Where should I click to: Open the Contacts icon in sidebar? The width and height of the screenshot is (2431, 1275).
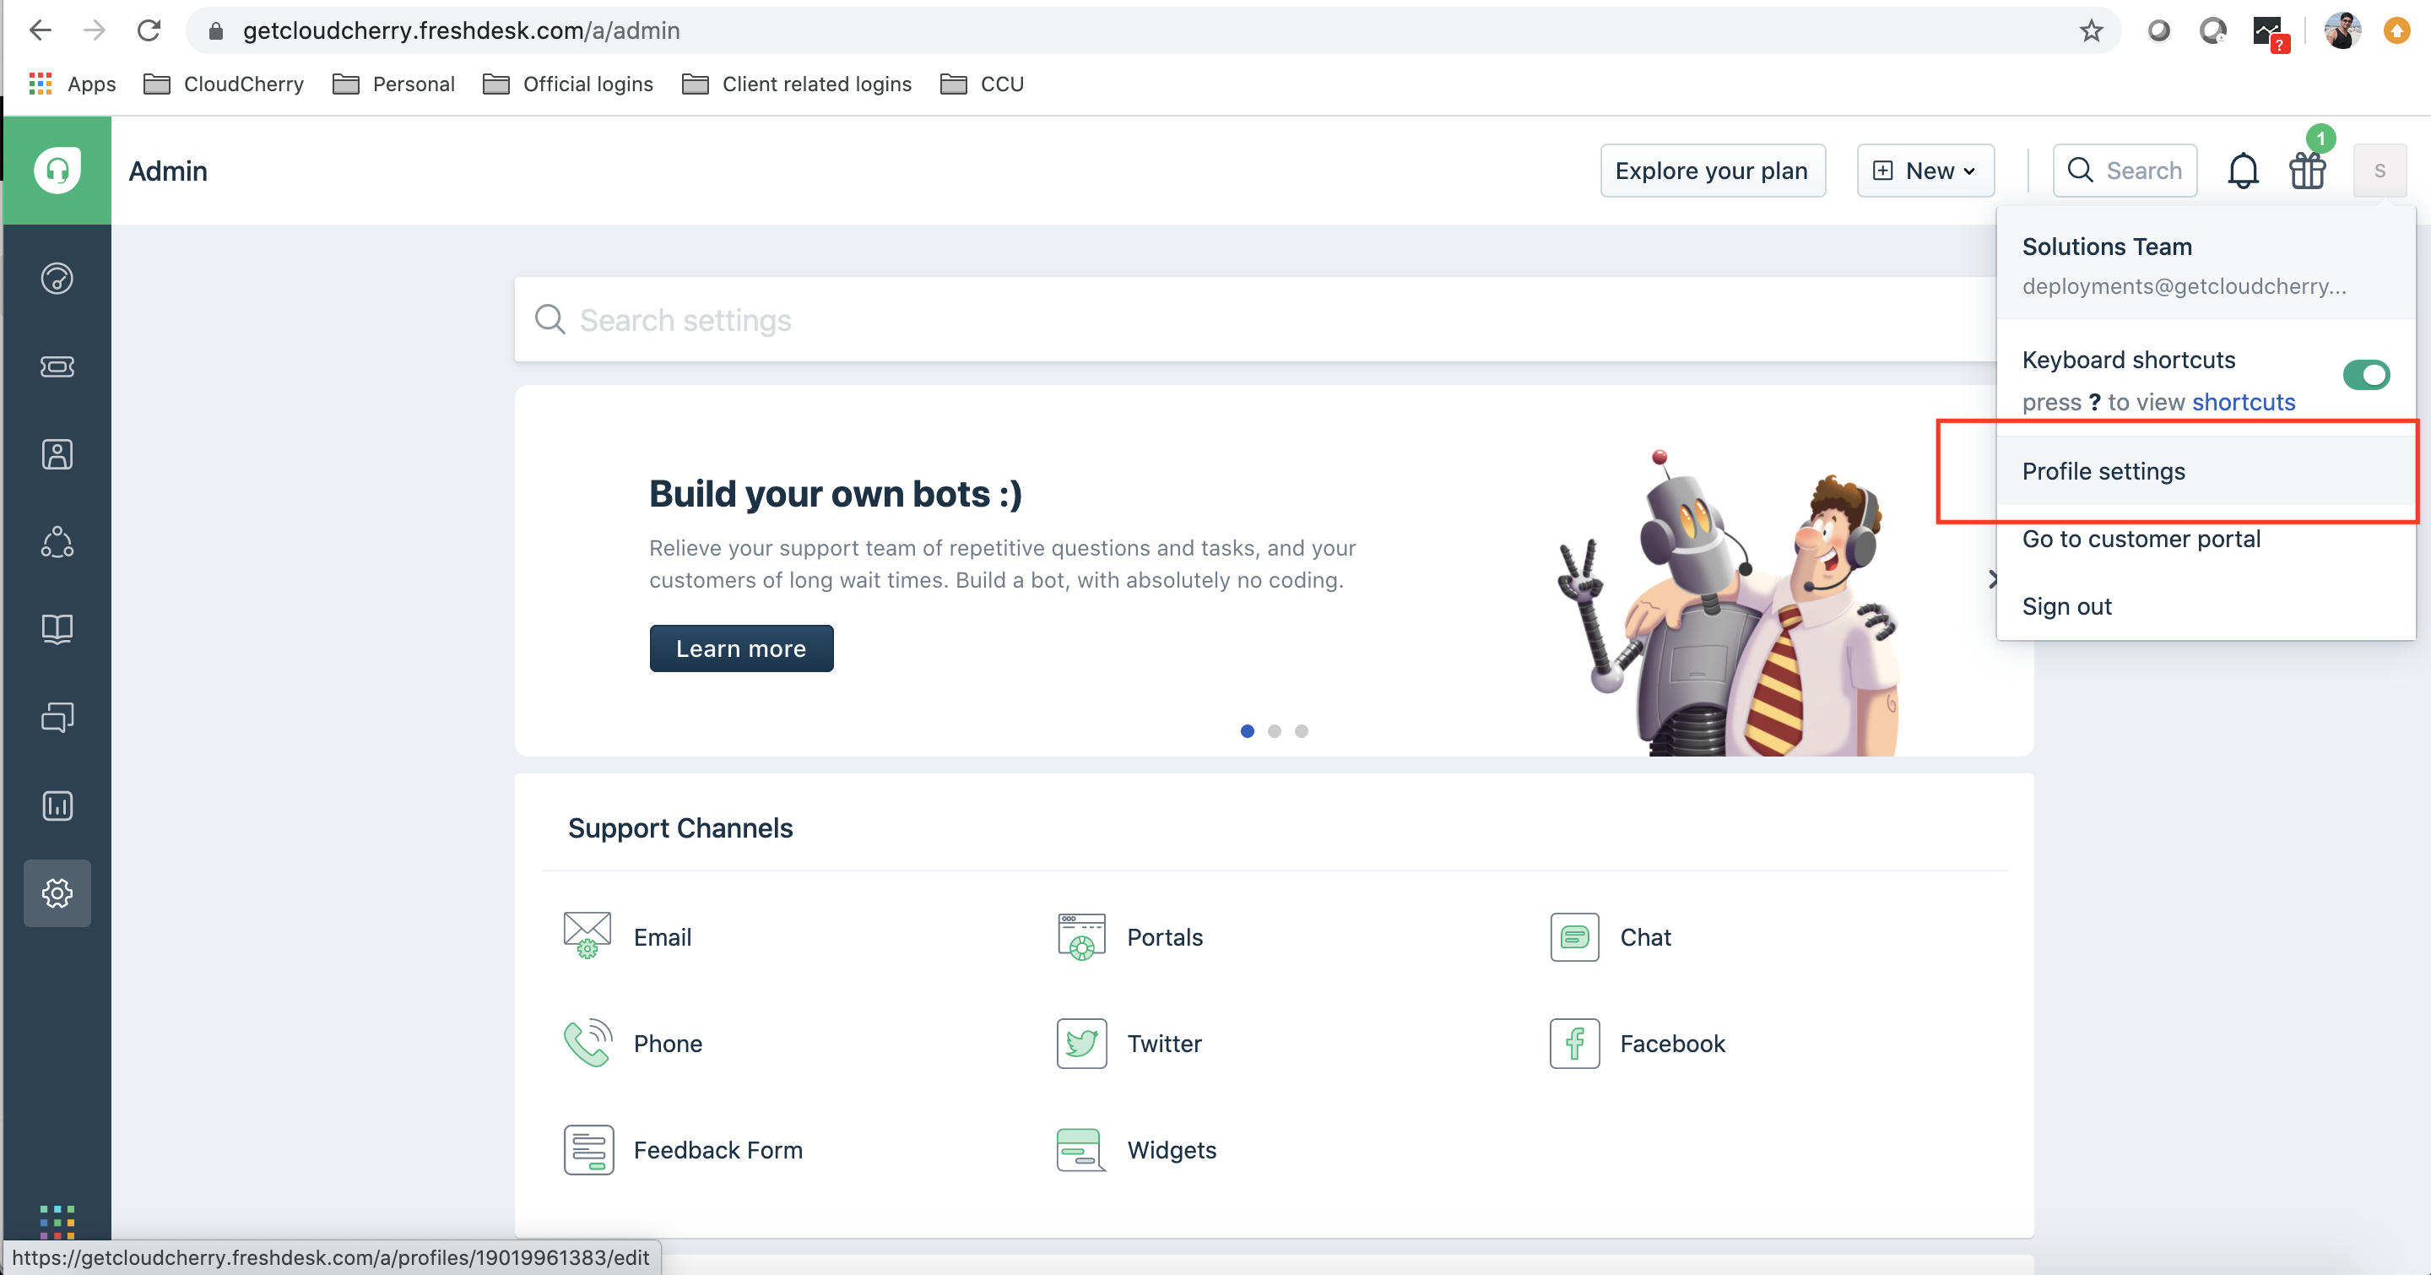tap(57, 454)
